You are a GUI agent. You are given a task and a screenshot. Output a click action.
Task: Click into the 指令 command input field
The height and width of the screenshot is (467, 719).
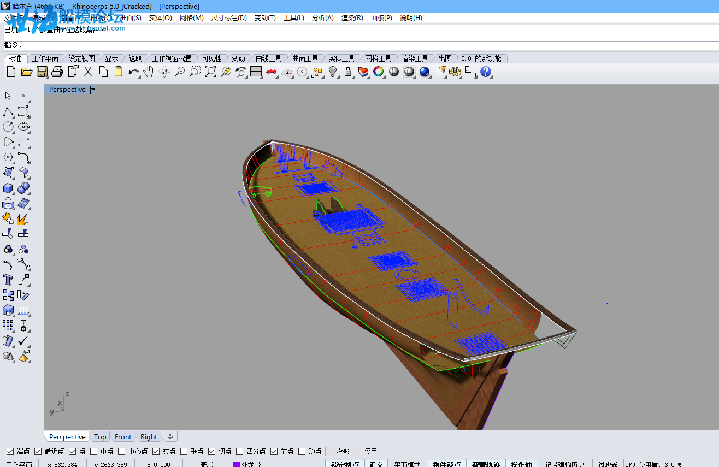tap(371, 45)
